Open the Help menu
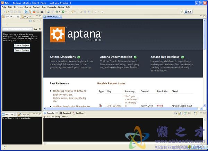208x151 pixels. point(68,7)
